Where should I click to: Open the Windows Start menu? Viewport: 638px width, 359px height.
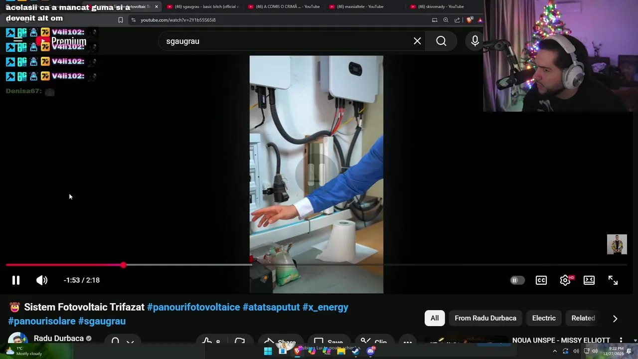click(x=268, y=351)
